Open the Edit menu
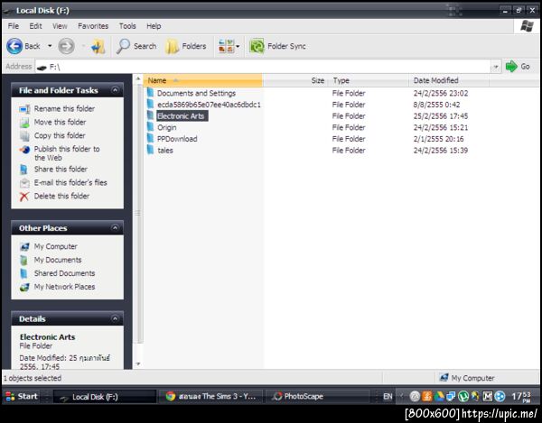Image resolution: width=542 pixels, height=423 pixels. [x=35, y=26]
